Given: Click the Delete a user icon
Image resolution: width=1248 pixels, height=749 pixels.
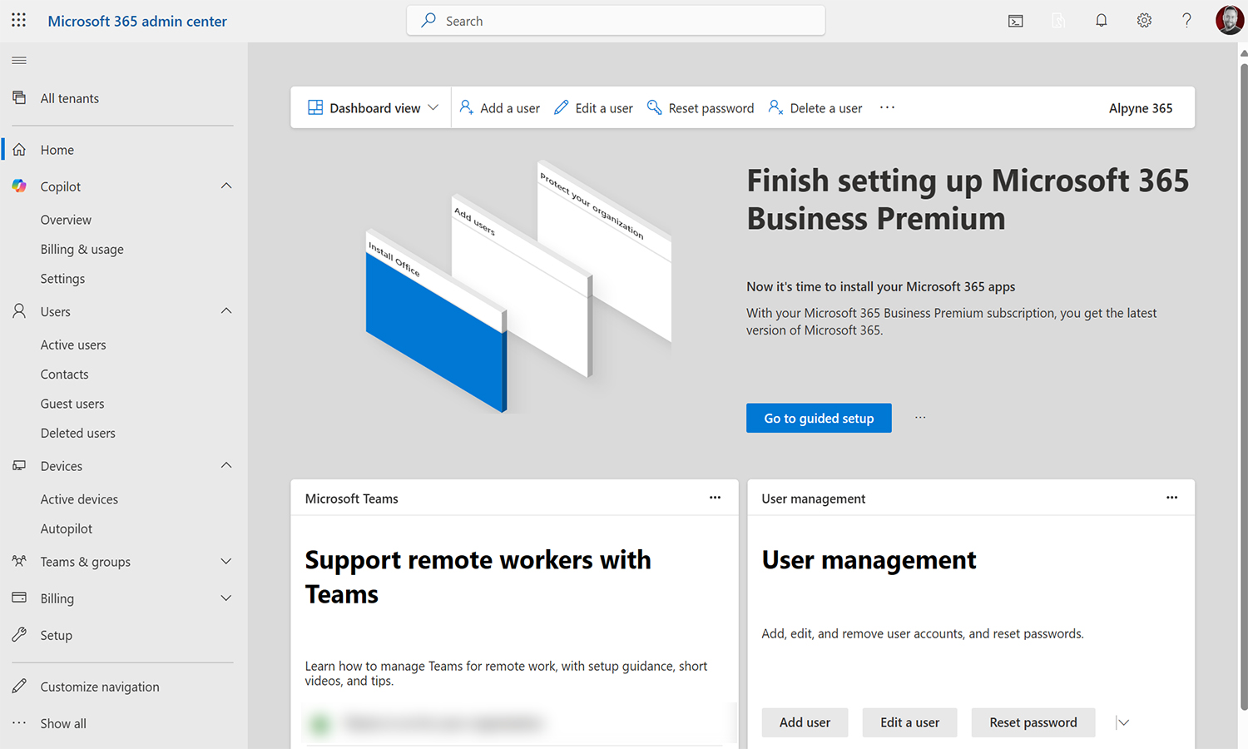Looking at the screenshot, I should tap(775, 107).
